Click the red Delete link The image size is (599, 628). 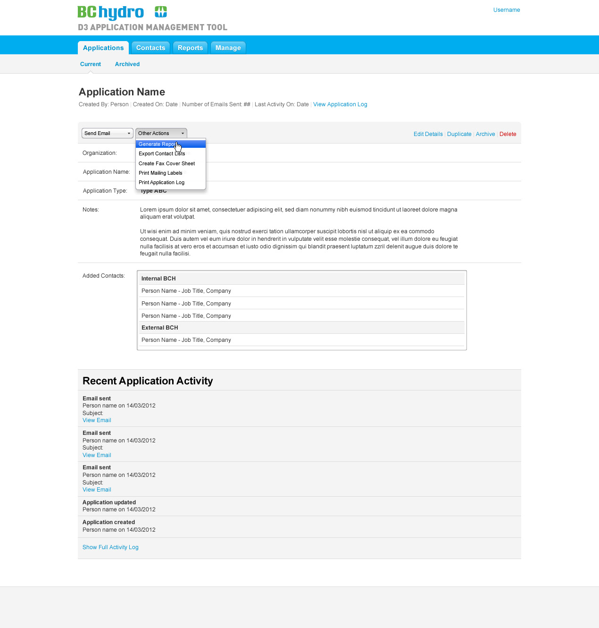point(508,134)
